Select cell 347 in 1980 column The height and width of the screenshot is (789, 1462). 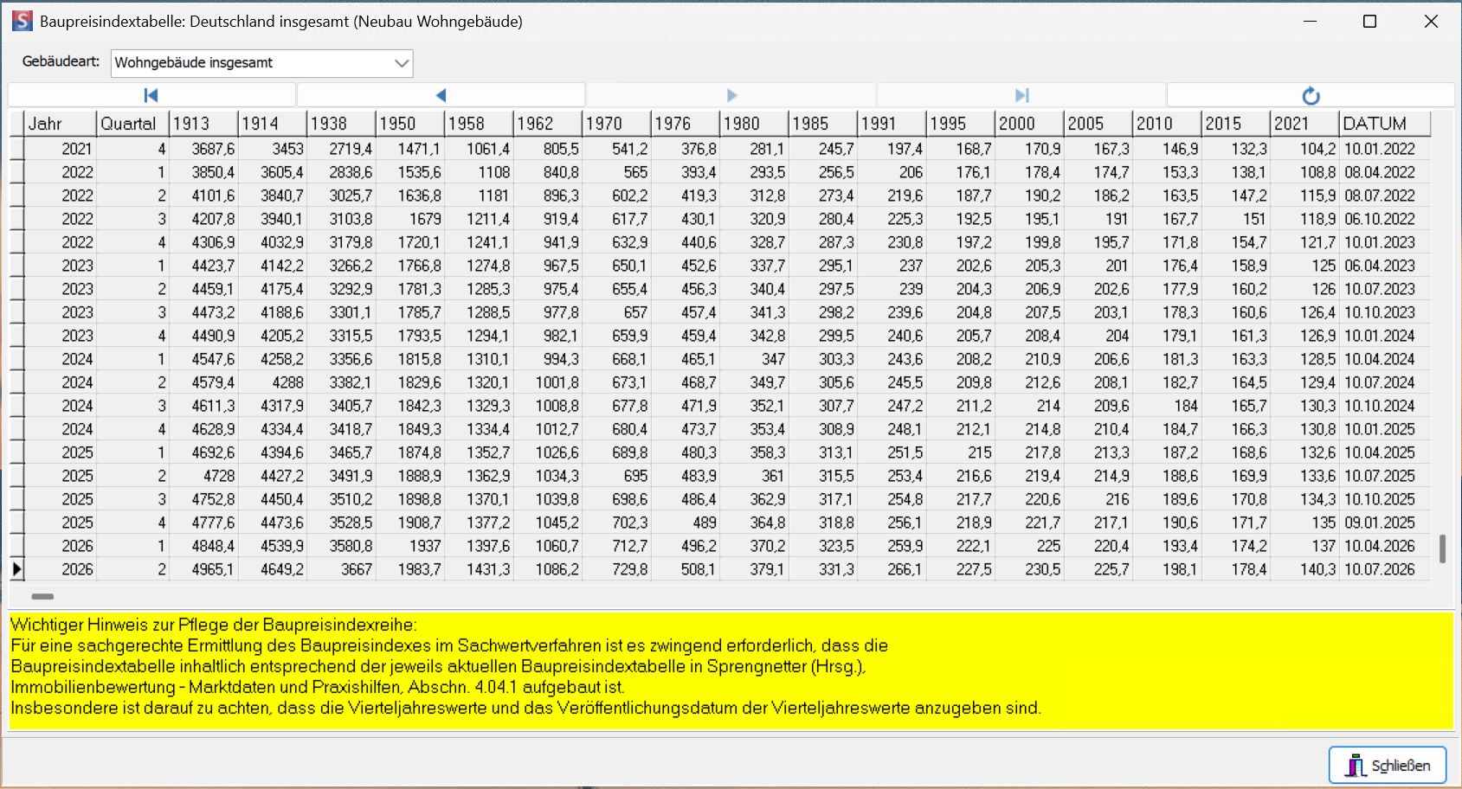(x=754, y=359)
